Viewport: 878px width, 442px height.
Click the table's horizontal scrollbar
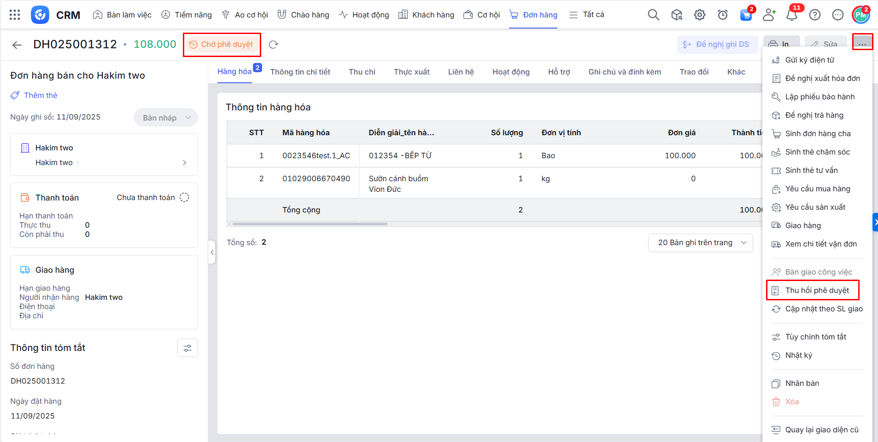coord(310,224)
